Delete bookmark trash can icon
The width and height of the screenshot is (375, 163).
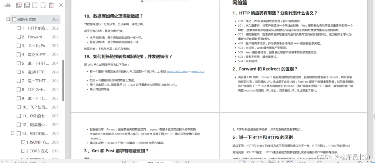[x=51, y=5]
